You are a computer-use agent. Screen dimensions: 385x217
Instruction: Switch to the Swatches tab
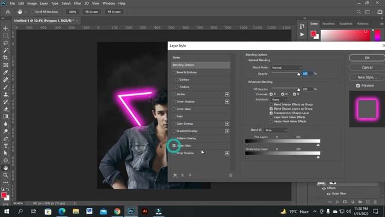(328, 24)
